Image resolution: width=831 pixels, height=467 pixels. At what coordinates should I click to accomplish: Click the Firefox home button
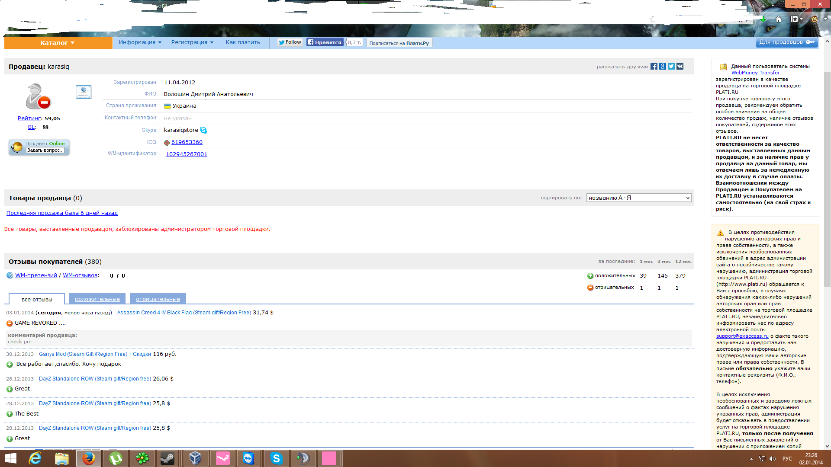tap(779, 19)
